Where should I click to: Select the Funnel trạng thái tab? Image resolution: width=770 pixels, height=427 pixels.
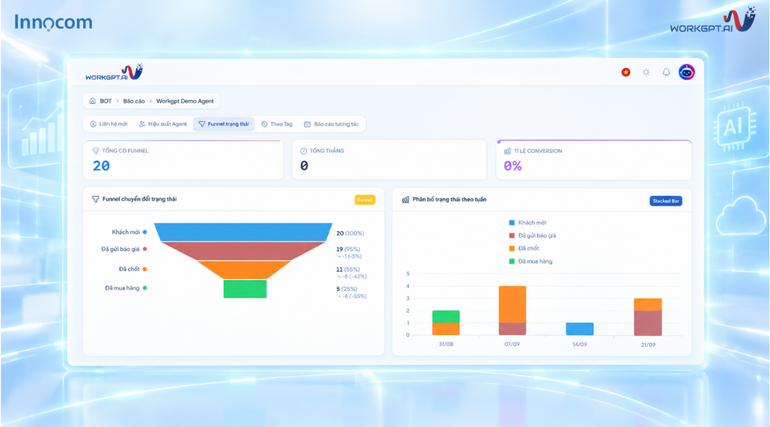pos(224,124)
